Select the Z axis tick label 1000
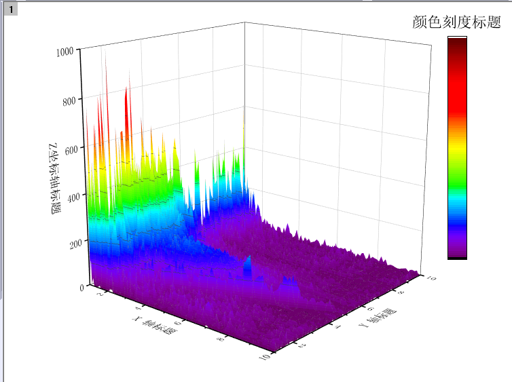This screenshot has height=382, width=512. click(65, 52)
